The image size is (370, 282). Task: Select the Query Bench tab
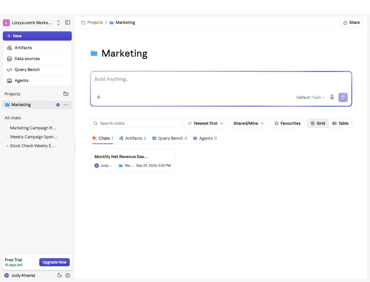169,138
